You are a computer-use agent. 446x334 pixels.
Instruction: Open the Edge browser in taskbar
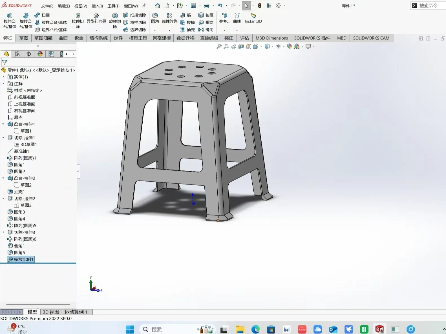click(256, 329)
